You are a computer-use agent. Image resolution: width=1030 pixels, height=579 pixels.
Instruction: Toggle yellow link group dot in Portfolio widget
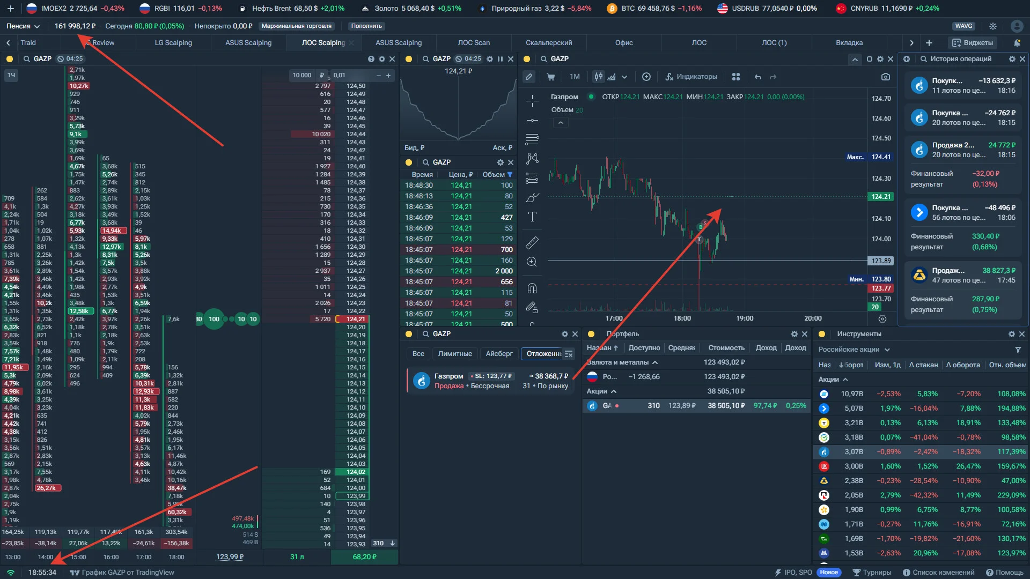pos(592,334)
